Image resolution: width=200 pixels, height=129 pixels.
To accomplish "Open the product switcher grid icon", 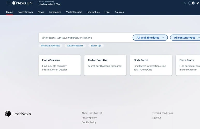I will click(x=8, y=3).
